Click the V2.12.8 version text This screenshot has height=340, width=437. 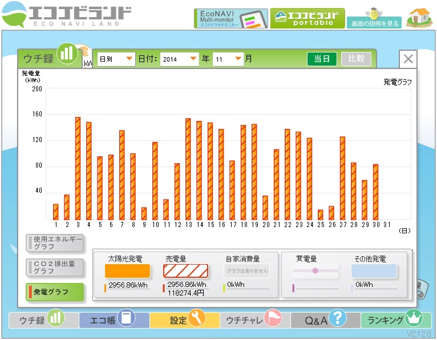pos(419,334)
